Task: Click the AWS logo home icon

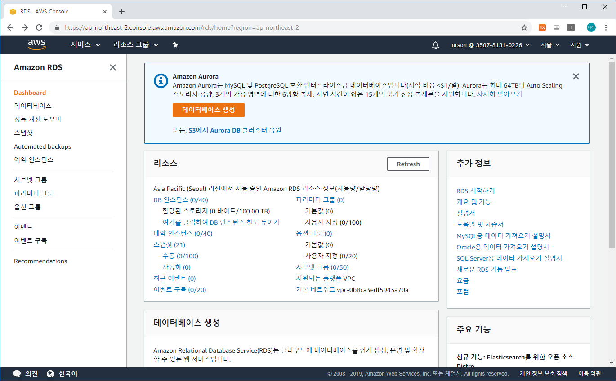Action: [x=36, y=44]
